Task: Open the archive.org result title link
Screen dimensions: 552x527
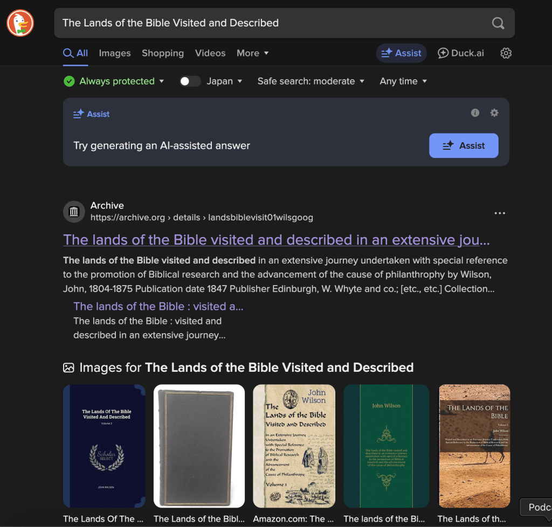Action: click(277, 240)
